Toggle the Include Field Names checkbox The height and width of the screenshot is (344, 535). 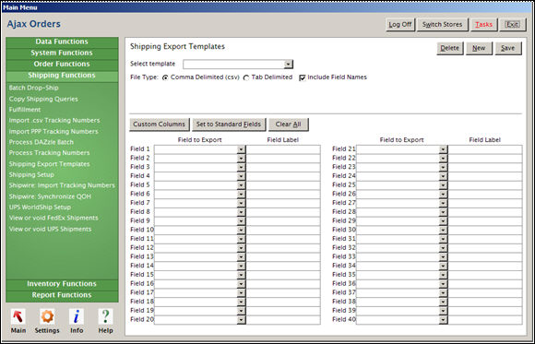[x=303, y=77]
